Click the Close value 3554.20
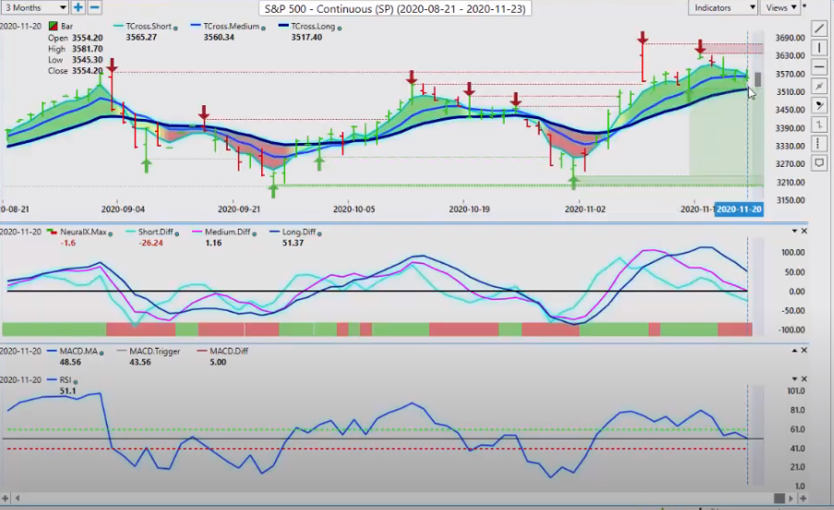 tap(88, 71)
